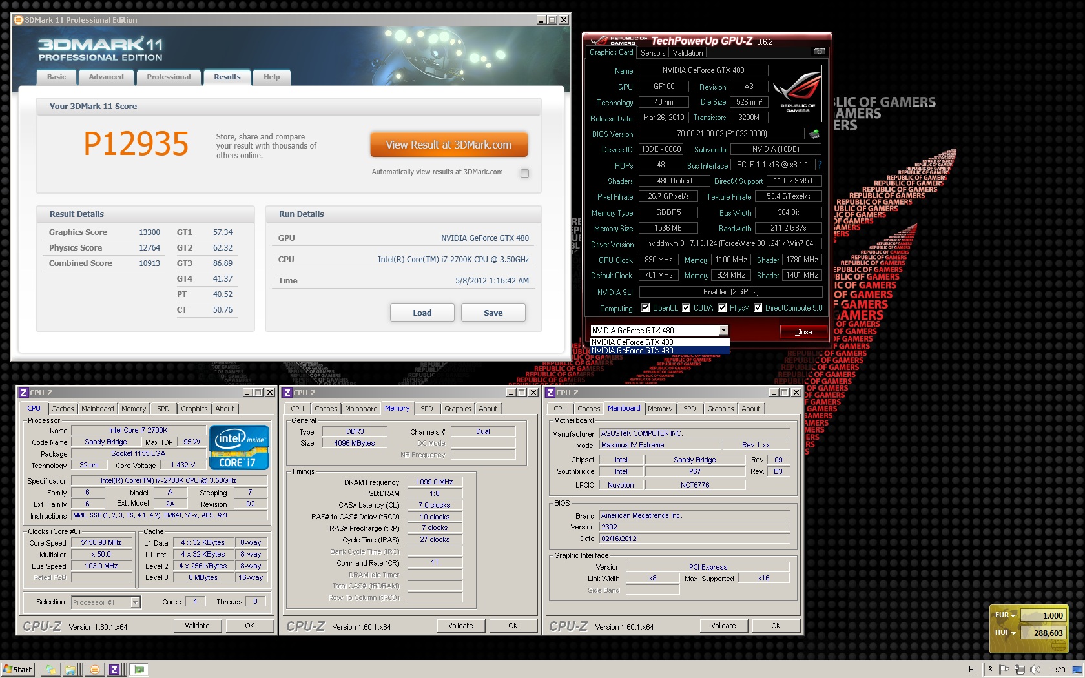The width and height of the screenshot is (1085, 678).
Task: Click Validate in CPU-Z Mainboard window
Action: point(723,626)
